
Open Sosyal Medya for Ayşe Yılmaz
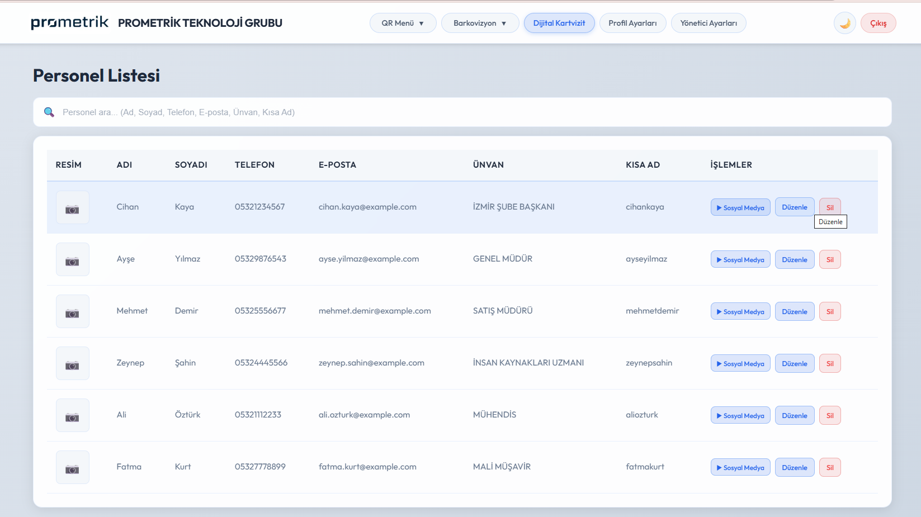tap(740, 259)
